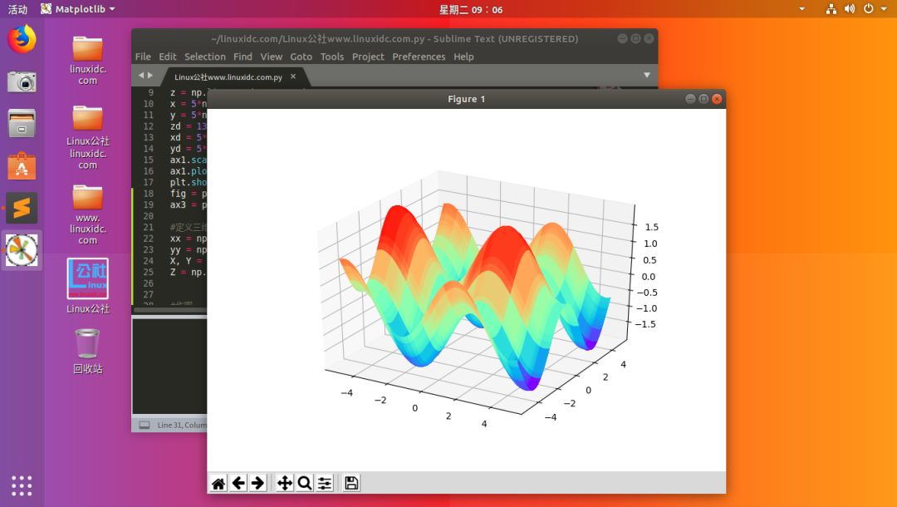Click the next tab arrow in Sublime
The width and height of the screenshot is (897, 507).
pos(150,75)
